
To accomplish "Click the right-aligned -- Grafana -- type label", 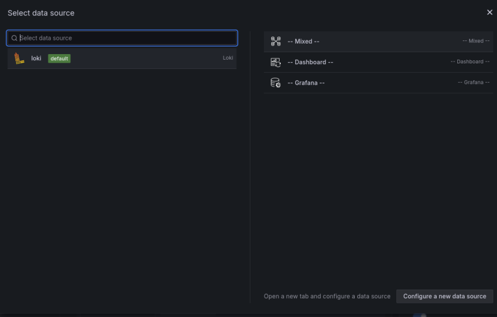I will [473, 83].
